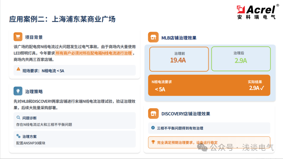Select the lightbulb icon next to 治理策略

(x=18, y=91)
